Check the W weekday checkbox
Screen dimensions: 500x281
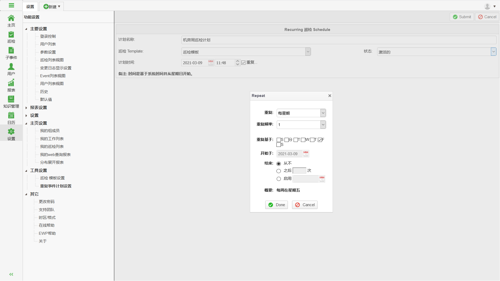point(303,140)
